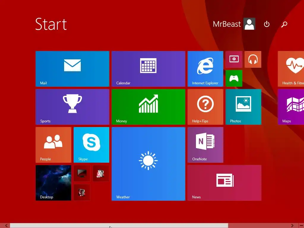Open the Maps tile
The image size is (304, 228).
pos(291,107)
